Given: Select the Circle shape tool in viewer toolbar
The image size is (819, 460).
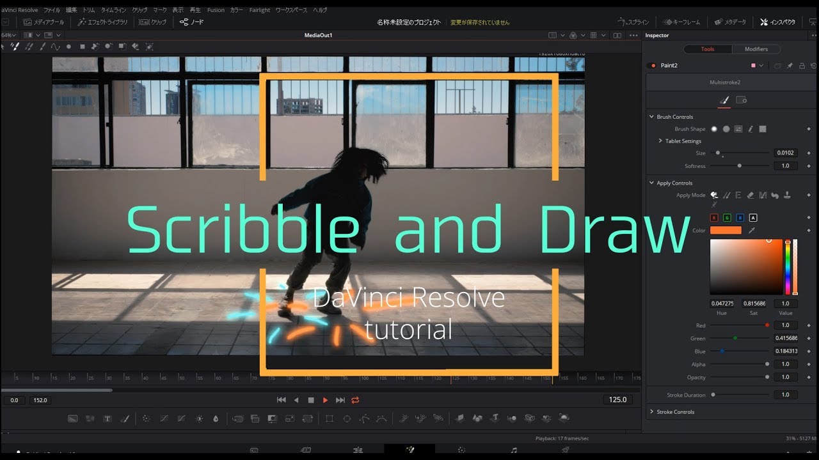Looking at the screenshot, I should point(68,47).
